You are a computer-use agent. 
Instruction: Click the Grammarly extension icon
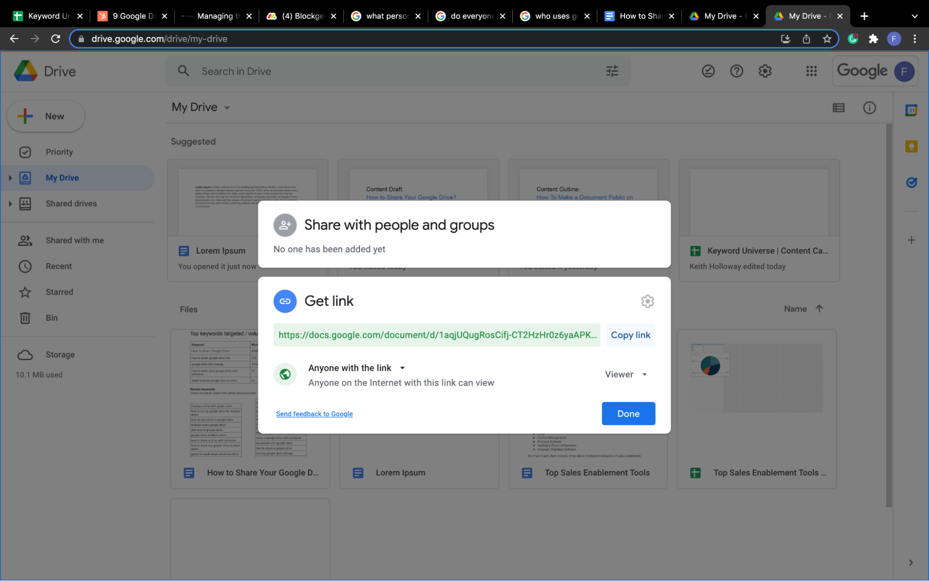click(x=853, y=39)
